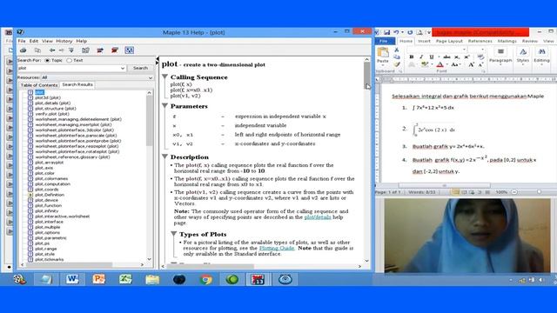Switch to Search Results tab
This screenshot has height=313, width=557.
tap(77, 85)
